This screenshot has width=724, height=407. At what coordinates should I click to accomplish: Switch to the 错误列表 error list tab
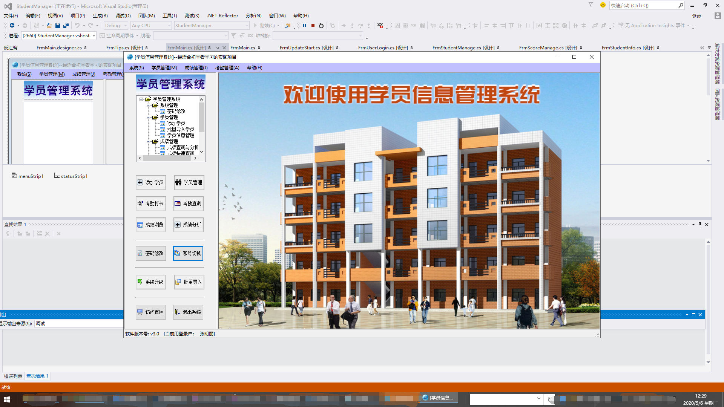click(13, 376)
